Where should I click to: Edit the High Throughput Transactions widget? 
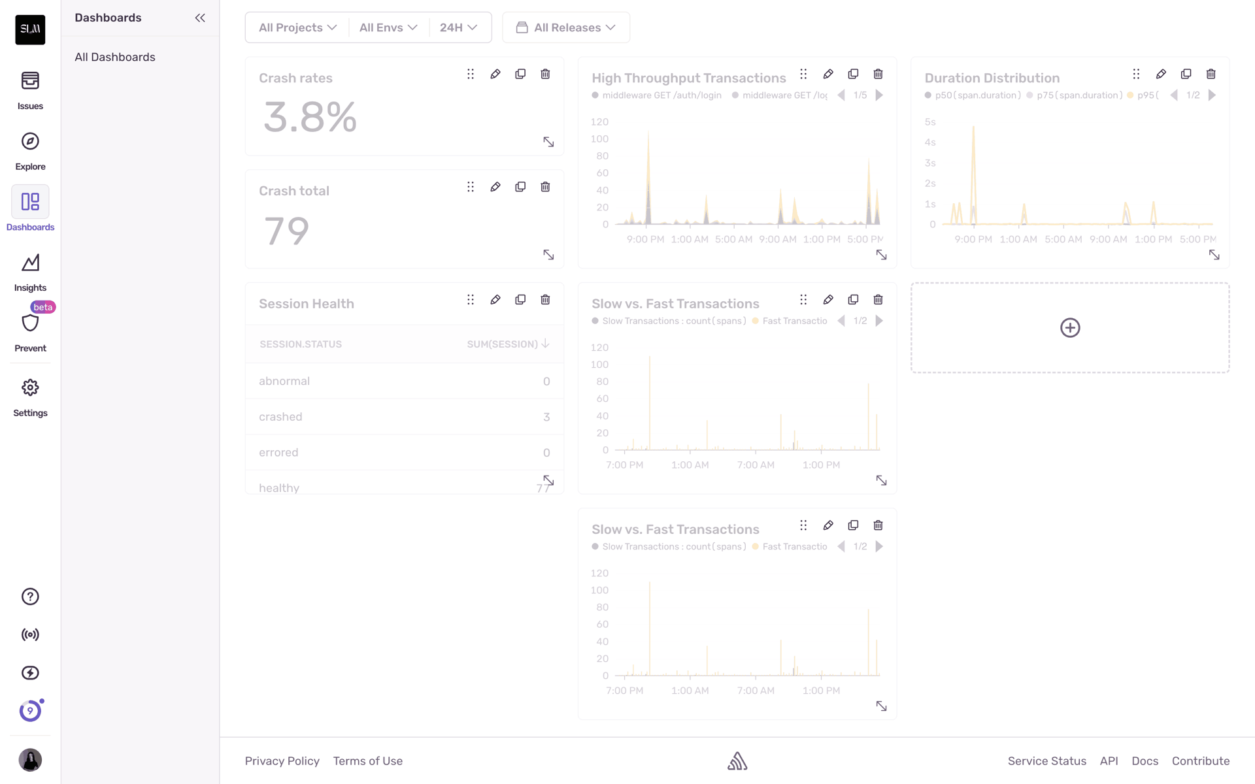828,74
